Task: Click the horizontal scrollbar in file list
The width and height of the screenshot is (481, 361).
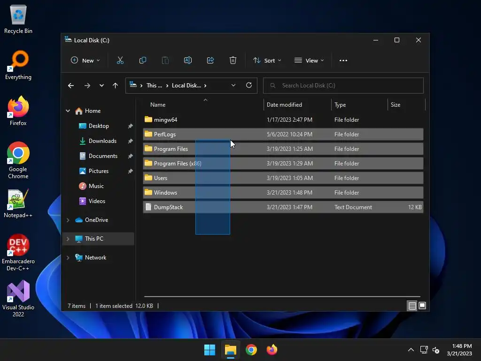Action: coord(282,297)
